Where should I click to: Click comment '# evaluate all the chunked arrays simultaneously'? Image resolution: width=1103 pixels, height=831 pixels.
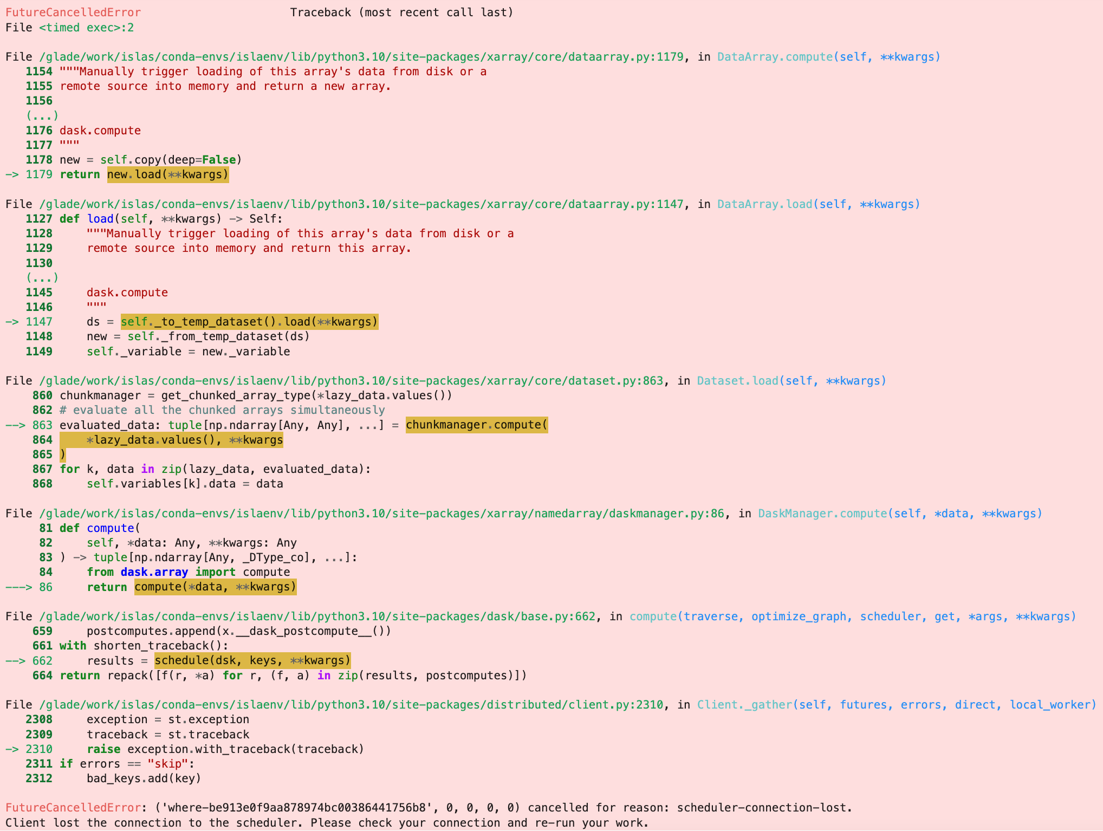point(222,410)
